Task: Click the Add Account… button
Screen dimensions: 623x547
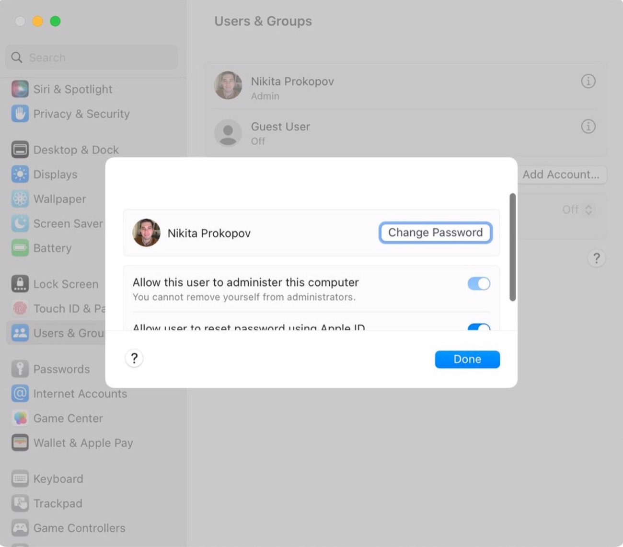Action: pyautogui.click(x=561, y=175)
